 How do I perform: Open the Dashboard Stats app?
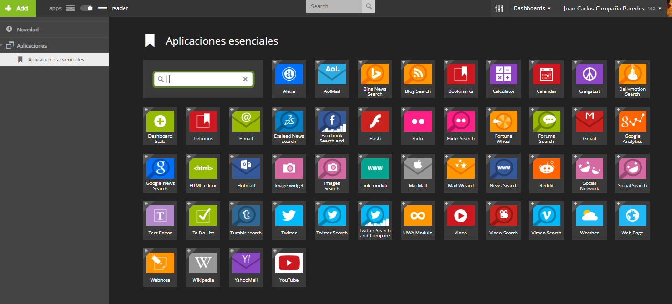[160, 126]
